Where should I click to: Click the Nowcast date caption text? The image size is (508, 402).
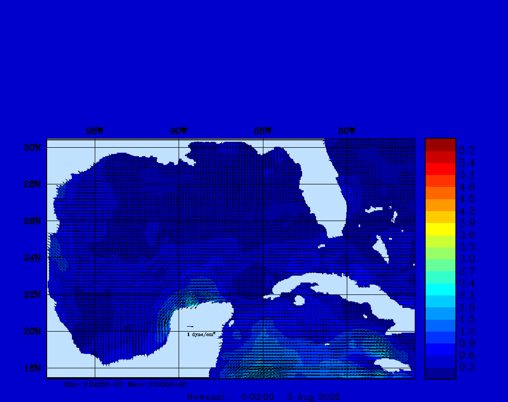coord(263,397)
